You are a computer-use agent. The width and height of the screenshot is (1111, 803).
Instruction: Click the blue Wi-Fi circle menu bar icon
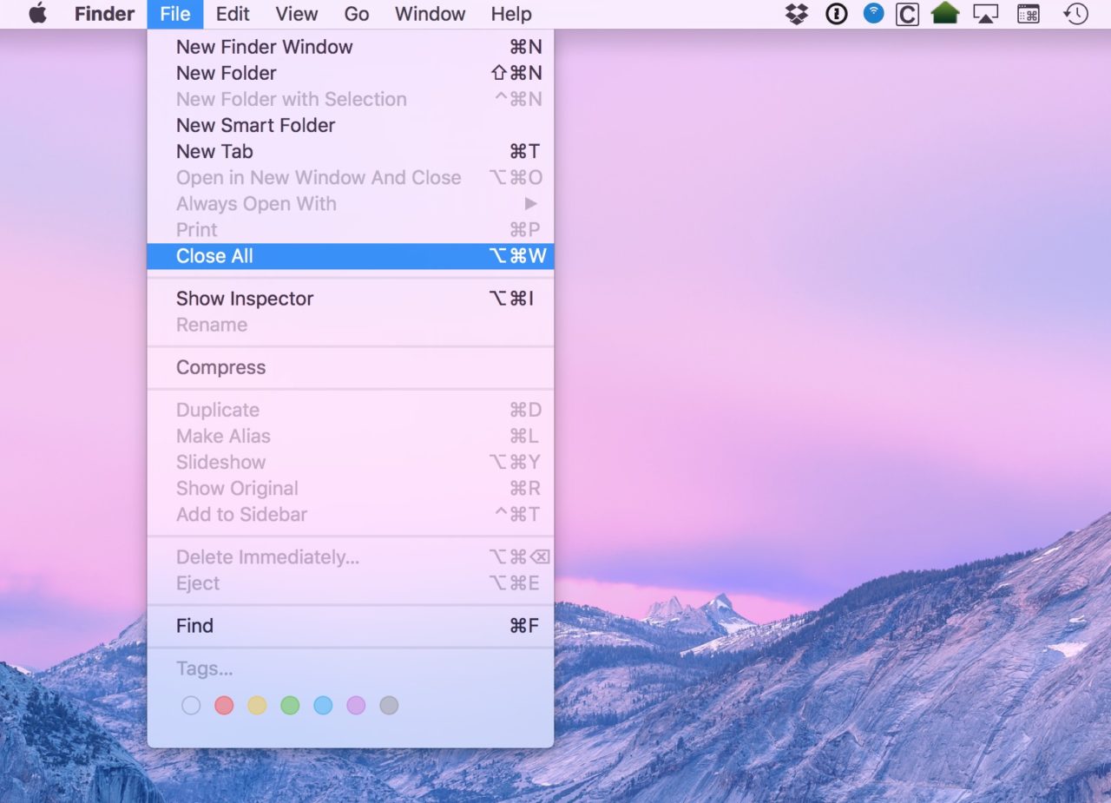click(873, 14)
